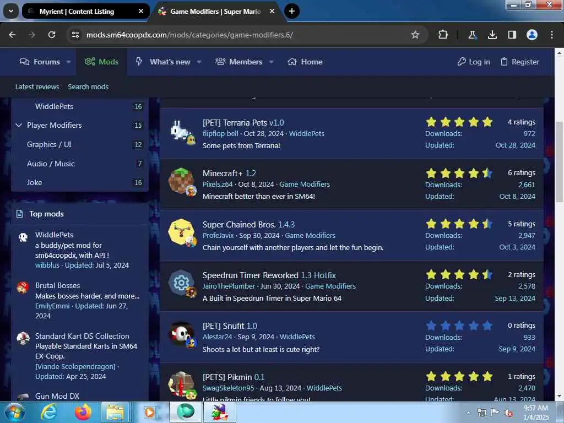Screen dimensions: 564x423
Task: Open the browser downloads icon
Action: 492,35
